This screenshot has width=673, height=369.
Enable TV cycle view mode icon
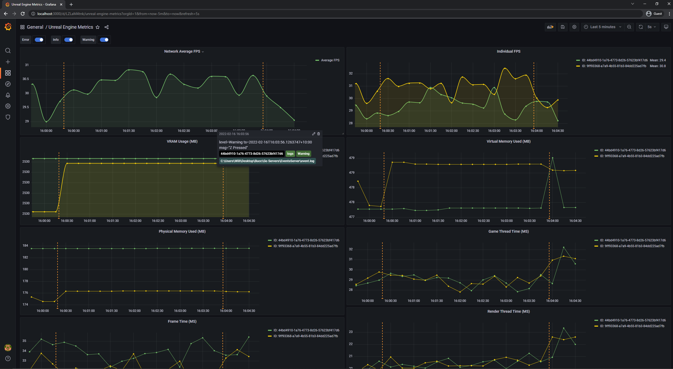coord(666,27)
